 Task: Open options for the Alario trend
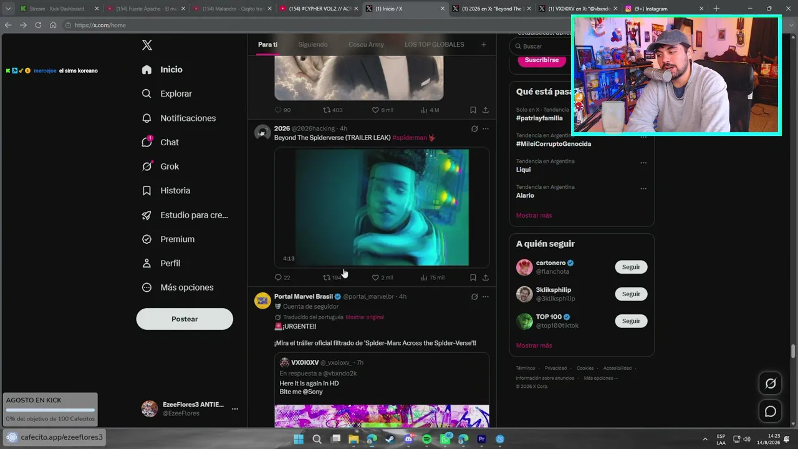(643, 188)
